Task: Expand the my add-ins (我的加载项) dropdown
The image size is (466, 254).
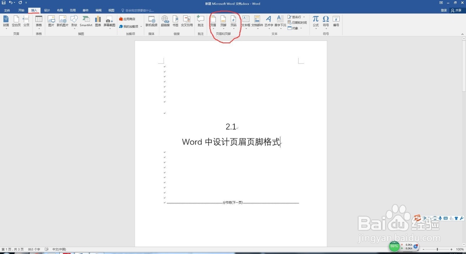Action: pyautogui.click(x=141, y=27)
